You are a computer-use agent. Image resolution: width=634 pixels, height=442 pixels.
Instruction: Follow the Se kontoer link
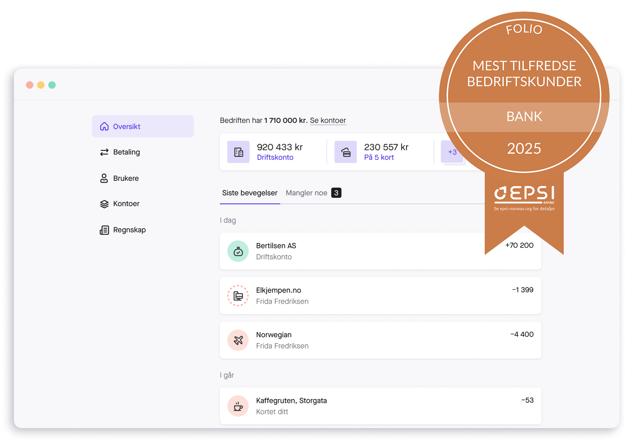click(x=328, y=121)
